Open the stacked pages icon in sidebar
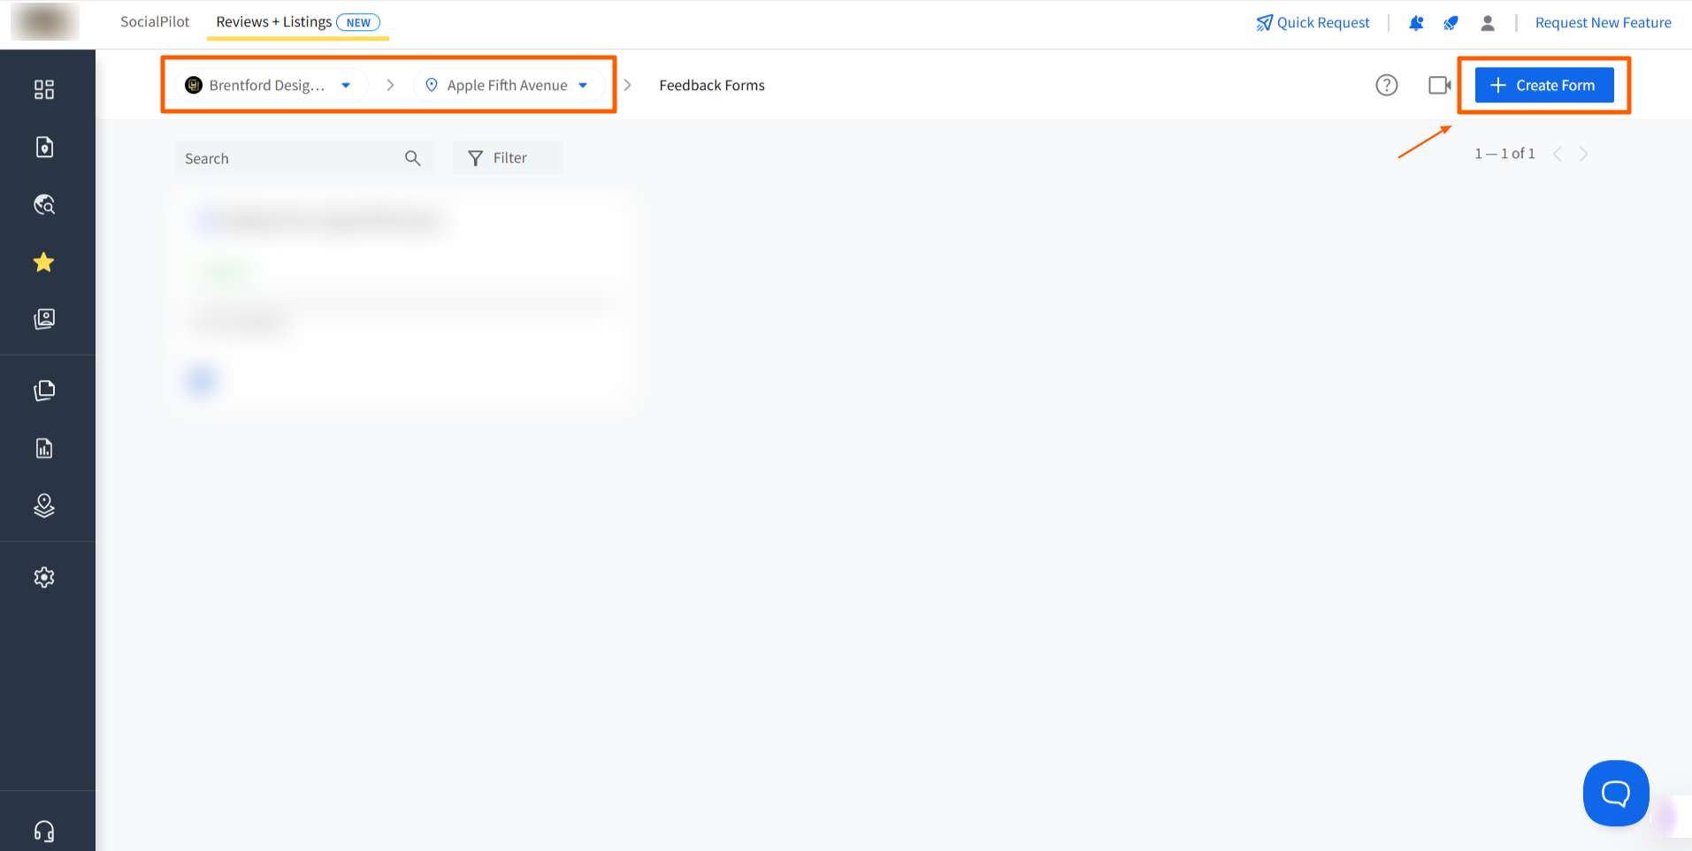The height and width of the screenshot is (851, 1692). pyautogui.click(x=44, y=391)
